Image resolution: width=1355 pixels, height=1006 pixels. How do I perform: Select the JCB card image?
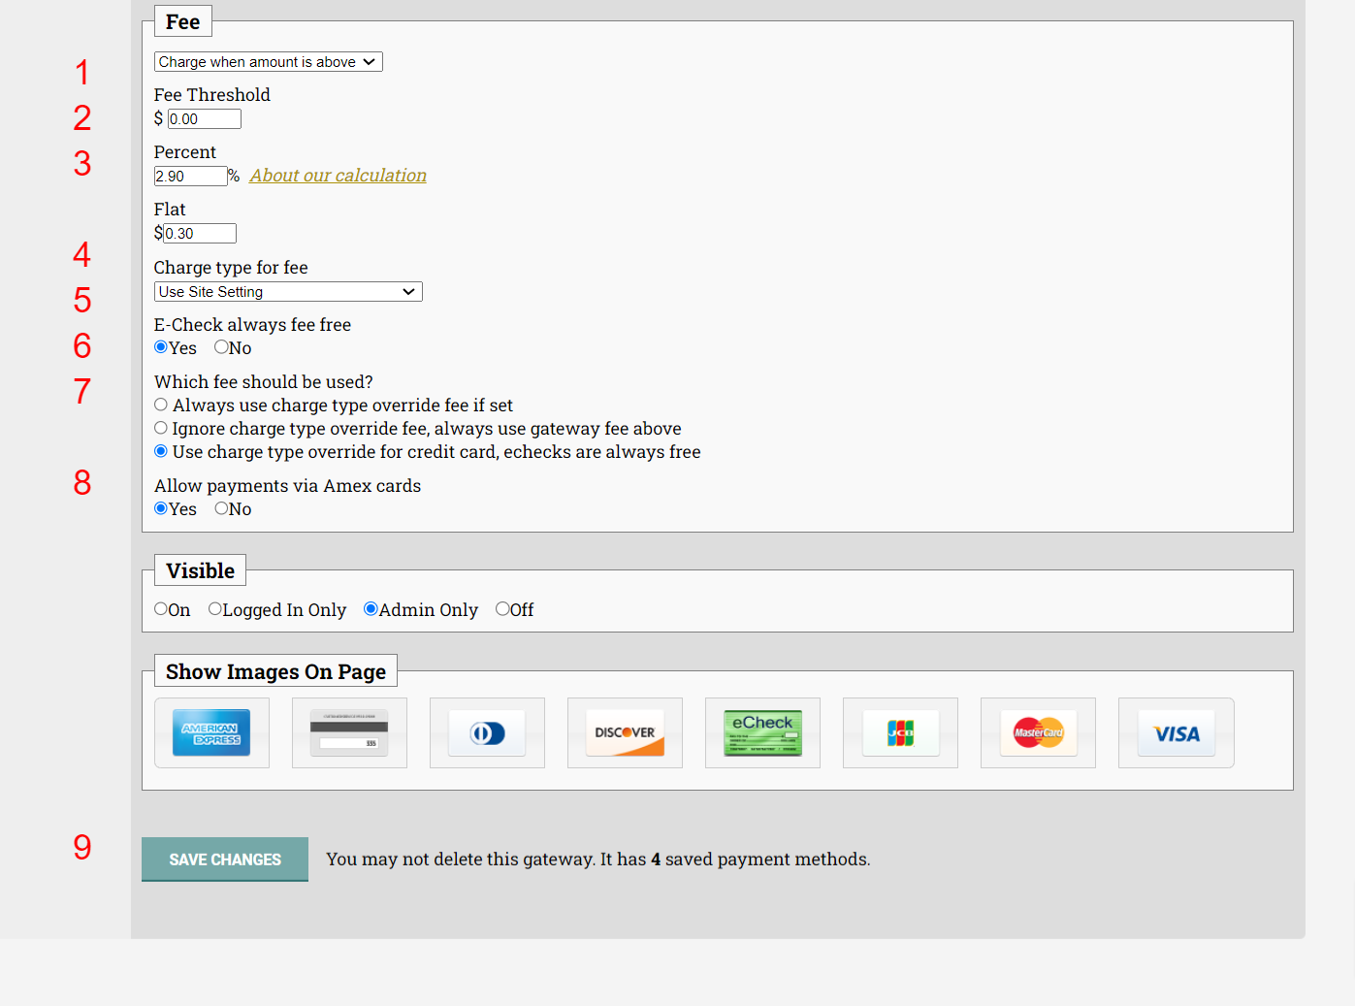900,732
